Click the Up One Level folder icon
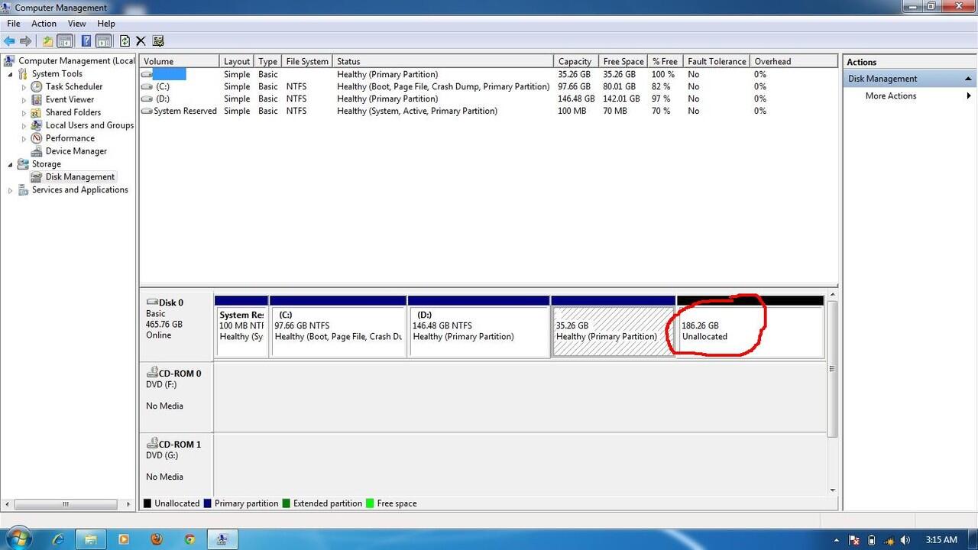The image size is (978, 550). [47, 41]
